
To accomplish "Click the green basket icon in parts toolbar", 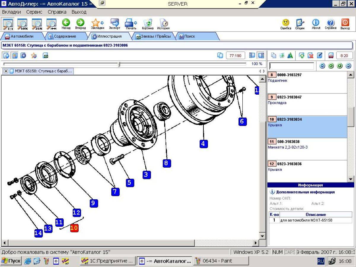I will (282, 55).
